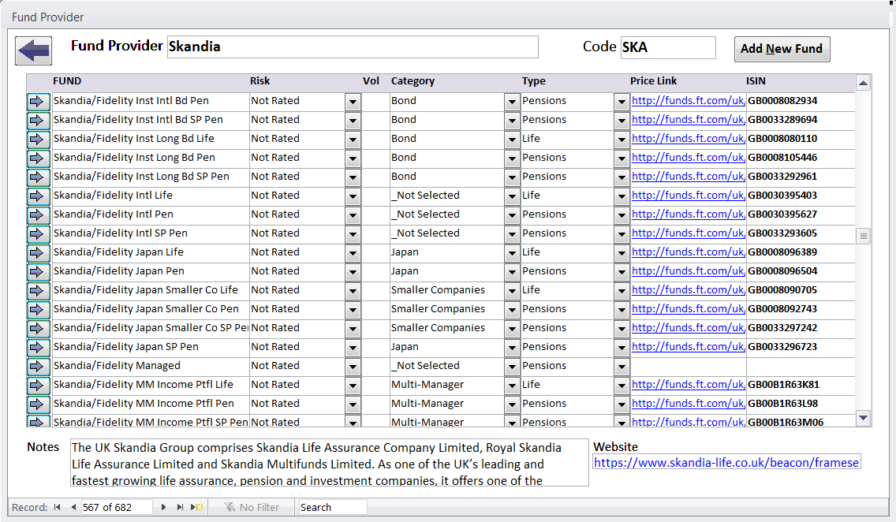Image resolution: width=896 pixels, height=522 pixels.
Task: Click Add New Fund button
Action: pyautogui.click(x=782, y=49)
